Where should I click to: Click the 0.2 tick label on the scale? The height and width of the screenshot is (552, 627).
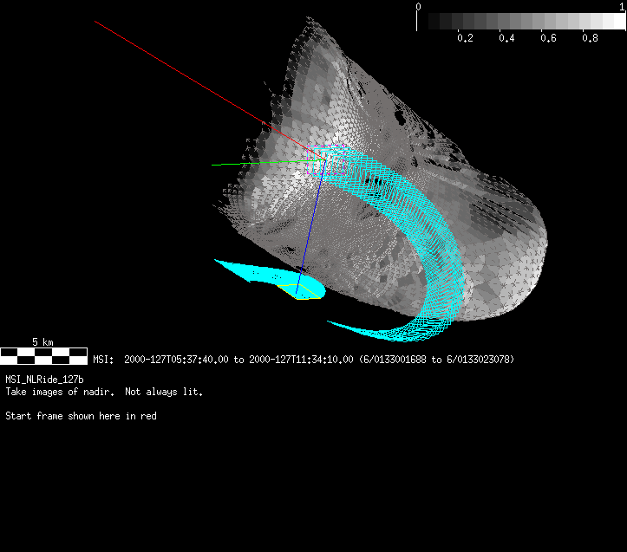point(465,38)
